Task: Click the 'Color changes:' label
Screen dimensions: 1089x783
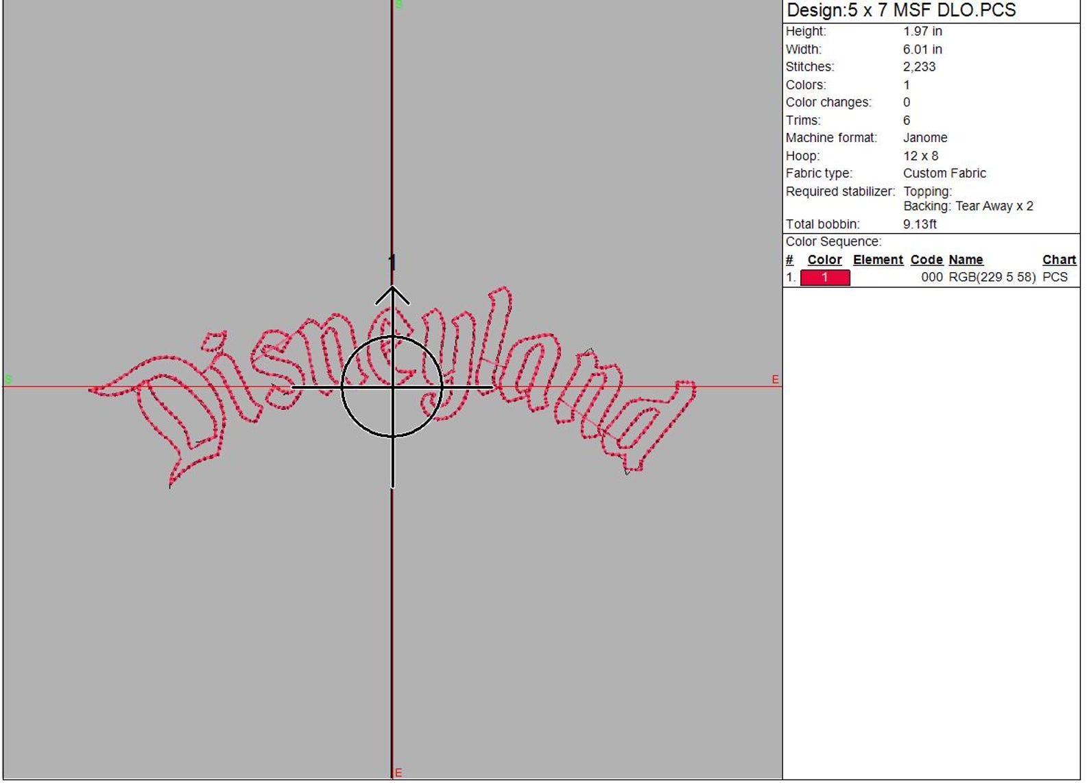Action: 828,103
